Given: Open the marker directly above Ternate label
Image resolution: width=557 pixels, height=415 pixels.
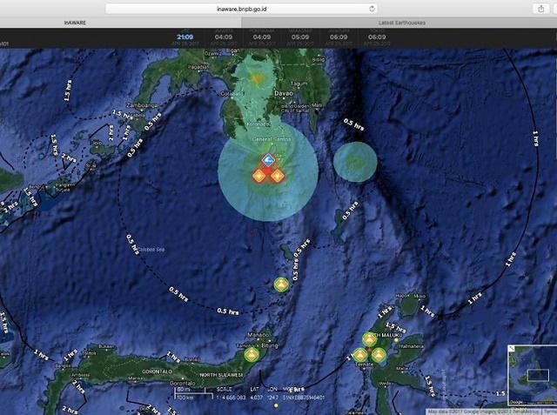Looking at the screenshot, I should coord(360,355).
